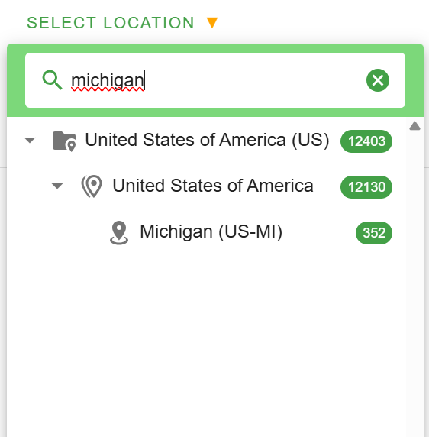
Task: Click the map pin icon beside Michigan
Action: [119, 233]
